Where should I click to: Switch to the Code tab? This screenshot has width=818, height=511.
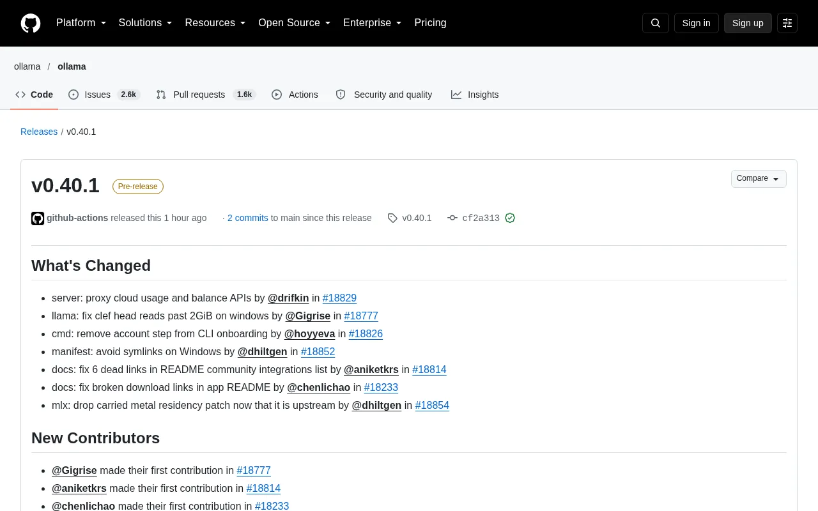pos(35,95)
